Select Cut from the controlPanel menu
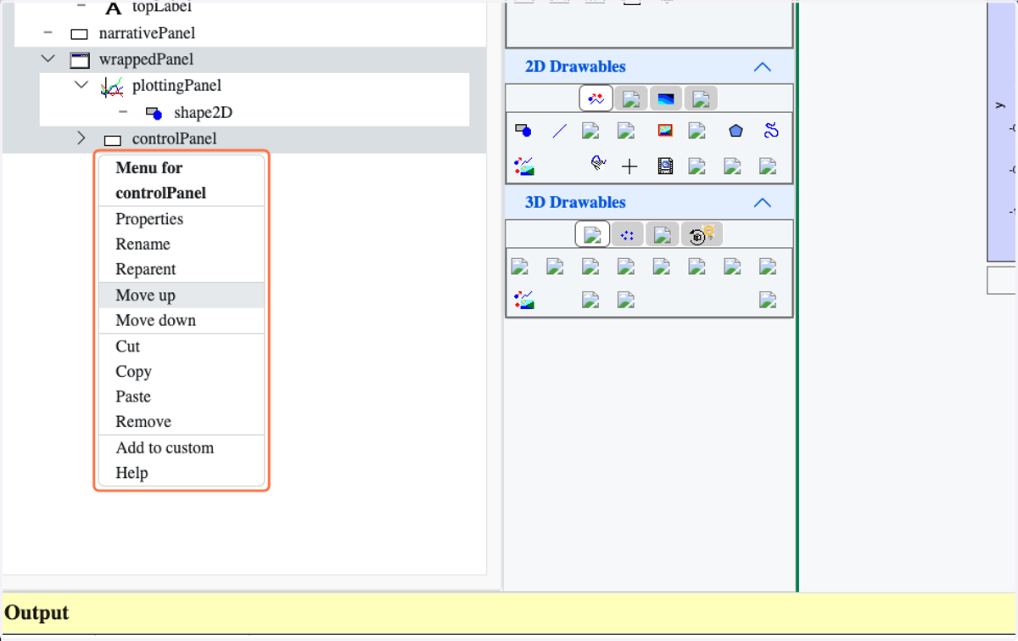The height and width of the screenshot is (641, 1018). pos(182,346)
